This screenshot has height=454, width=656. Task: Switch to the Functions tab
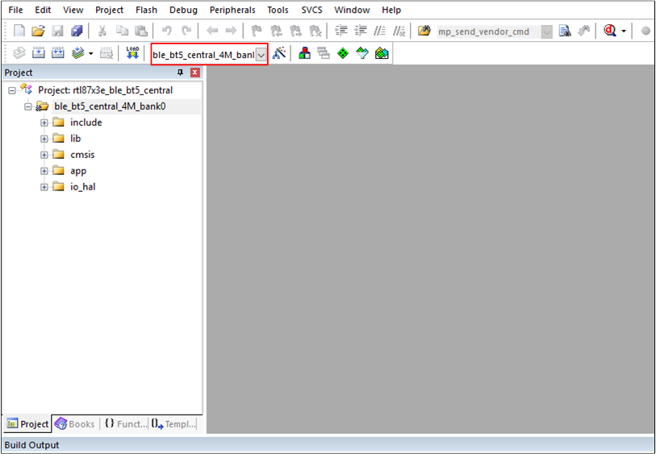[x=125, y=424]
